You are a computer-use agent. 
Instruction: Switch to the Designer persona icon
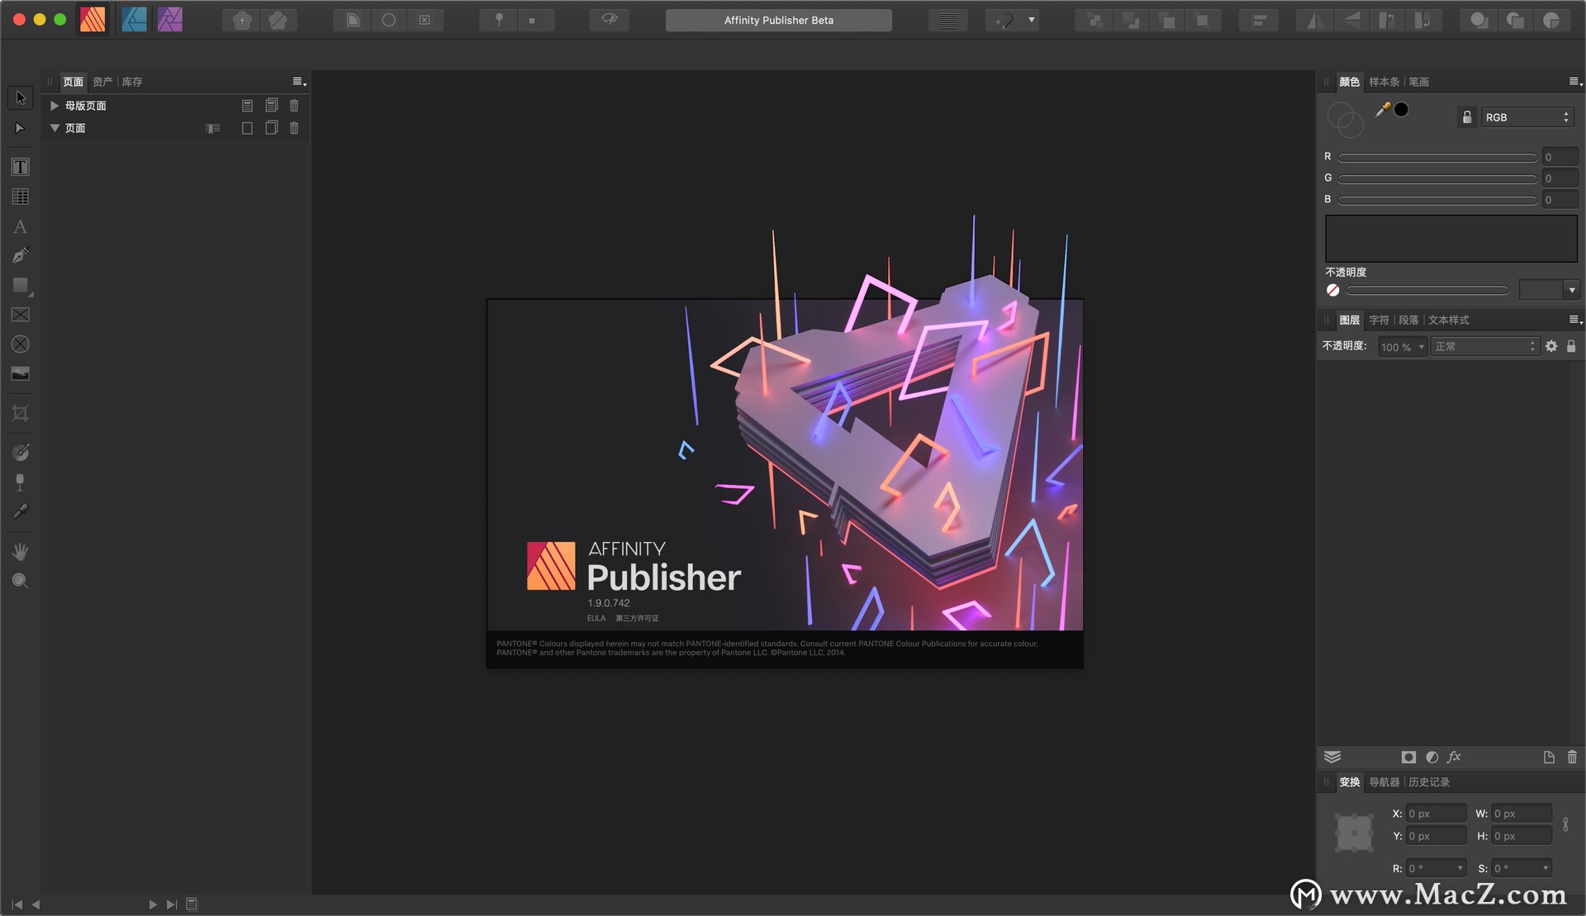click(x=134, y=19)
